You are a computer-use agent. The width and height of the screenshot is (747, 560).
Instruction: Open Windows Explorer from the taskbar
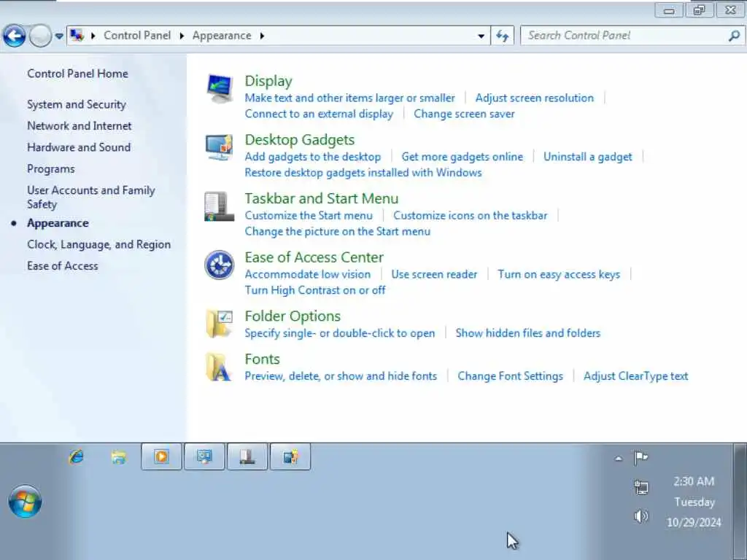(119, 456)
